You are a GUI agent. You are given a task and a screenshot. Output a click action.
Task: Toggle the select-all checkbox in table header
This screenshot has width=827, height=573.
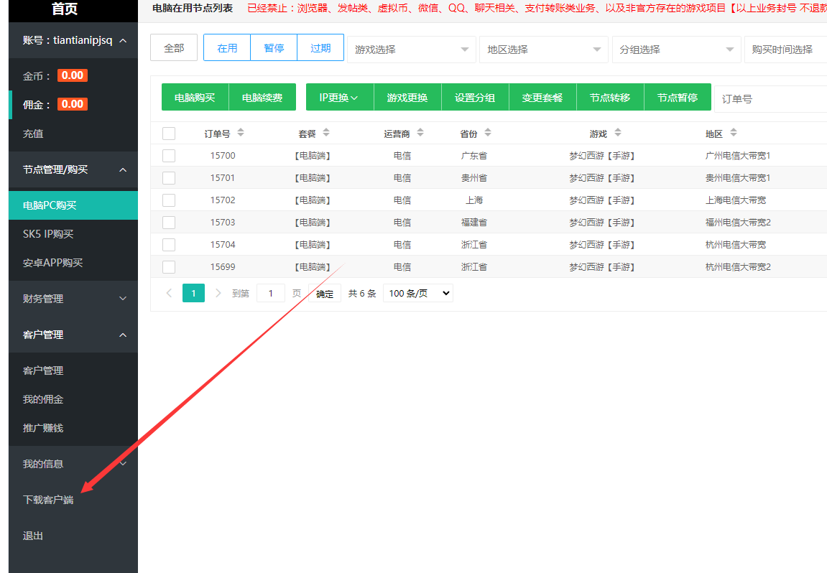click(x=169, y=134)
